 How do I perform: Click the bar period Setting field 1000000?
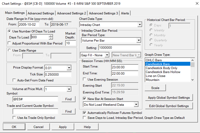click(120, 48)
